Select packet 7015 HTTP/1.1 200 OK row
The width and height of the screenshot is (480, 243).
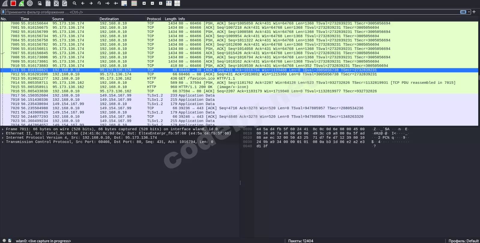[x=239, y=87]
